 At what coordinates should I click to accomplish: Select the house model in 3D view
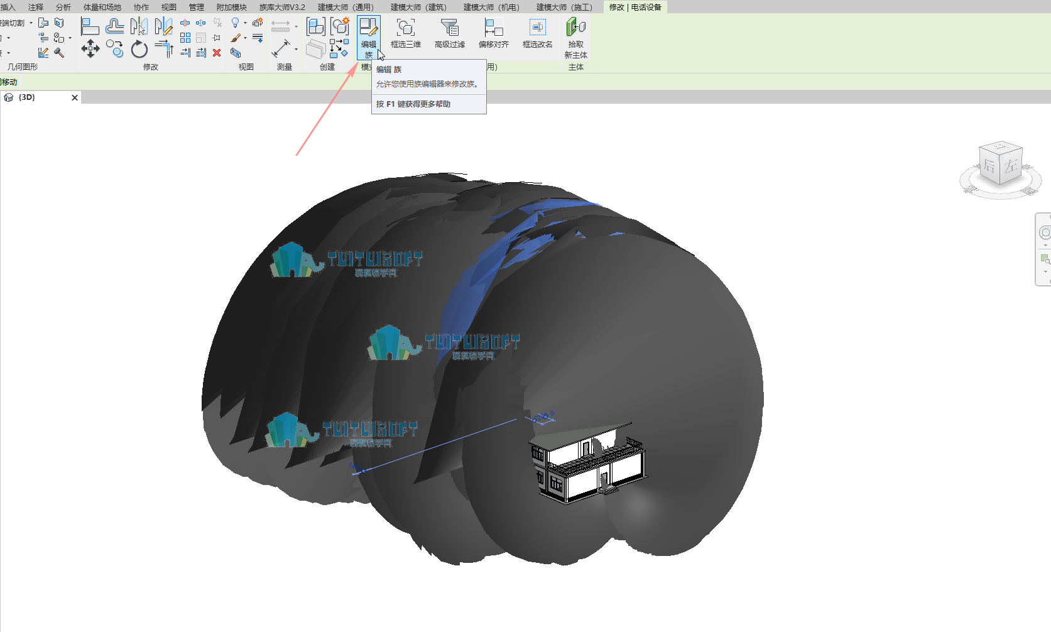click(x=587, y=464)
